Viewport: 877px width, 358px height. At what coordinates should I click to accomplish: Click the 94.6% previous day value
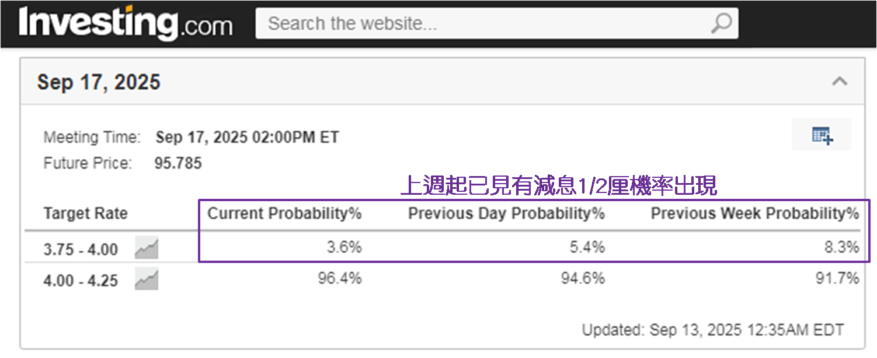(x=582, y=278)
